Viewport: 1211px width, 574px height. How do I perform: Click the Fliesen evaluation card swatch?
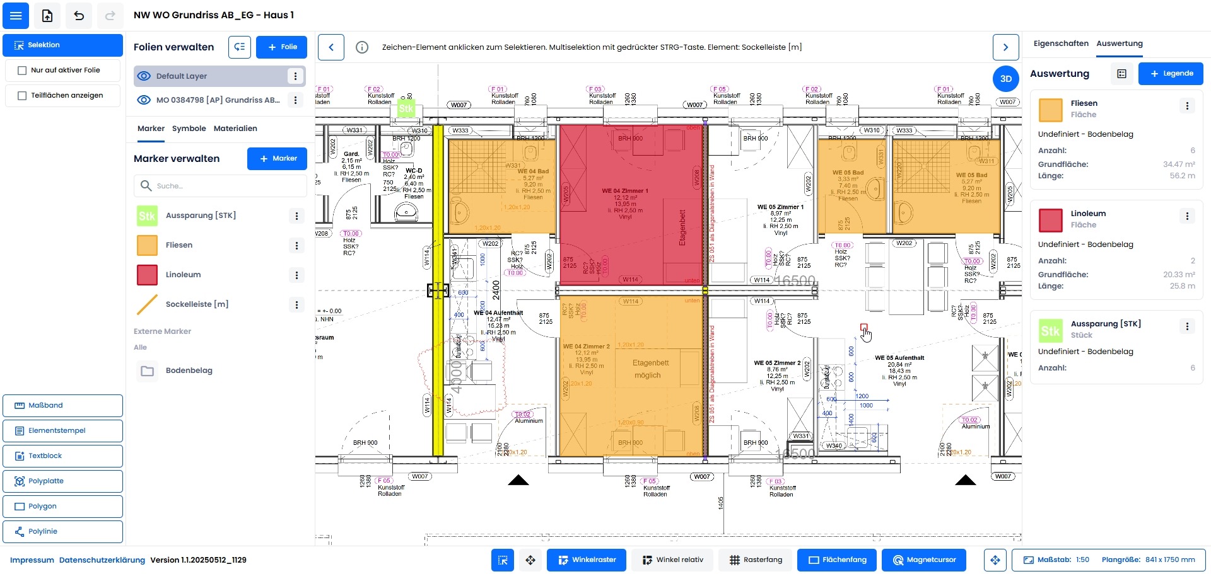click(1050, 110)
